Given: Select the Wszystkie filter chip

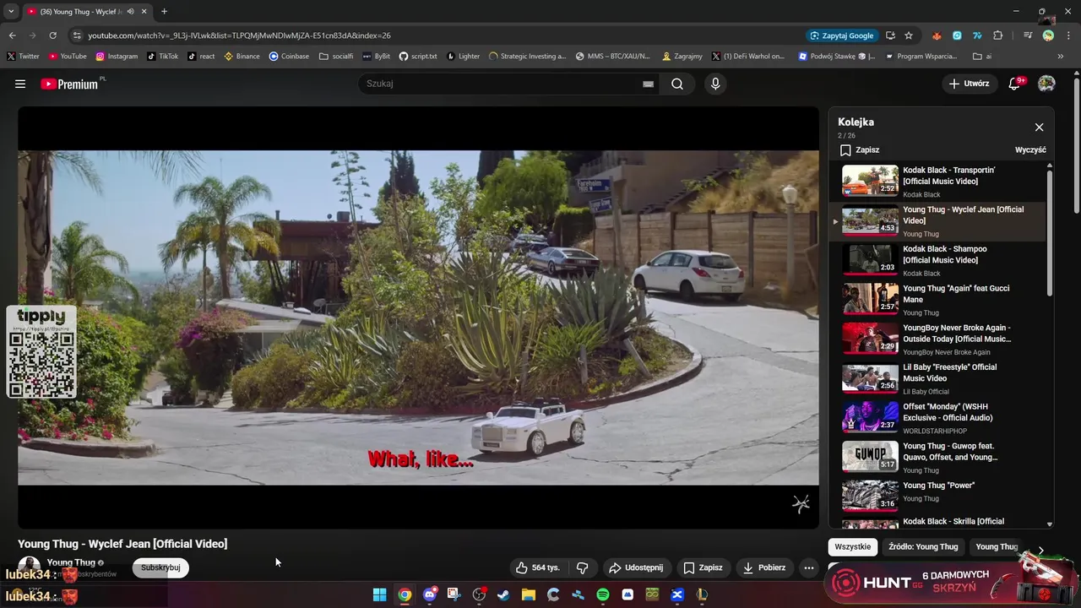Looking at the screenshot, I should tap(853, 547).
